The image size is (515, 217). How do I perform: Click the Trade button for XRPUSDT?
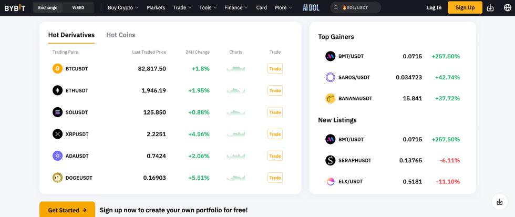coord(275,134)
